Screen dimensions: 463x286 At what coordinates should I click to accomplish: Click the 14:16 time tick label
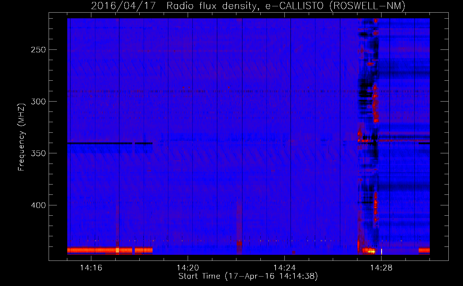coord(91,268)
